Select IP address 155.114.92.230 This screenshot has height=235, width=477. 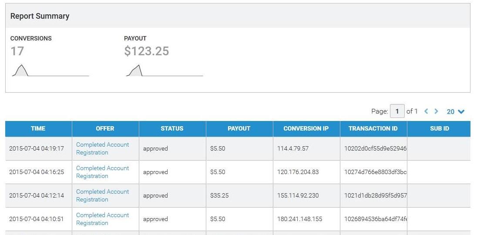[298, 195]
